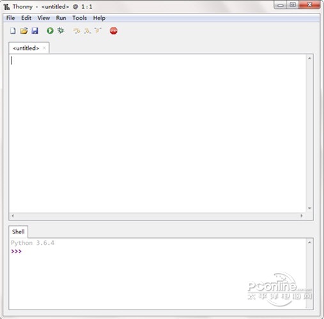
Task: Click the Thonny application icon in title bar
Action: pyautogui.click(x=6, y=7)
